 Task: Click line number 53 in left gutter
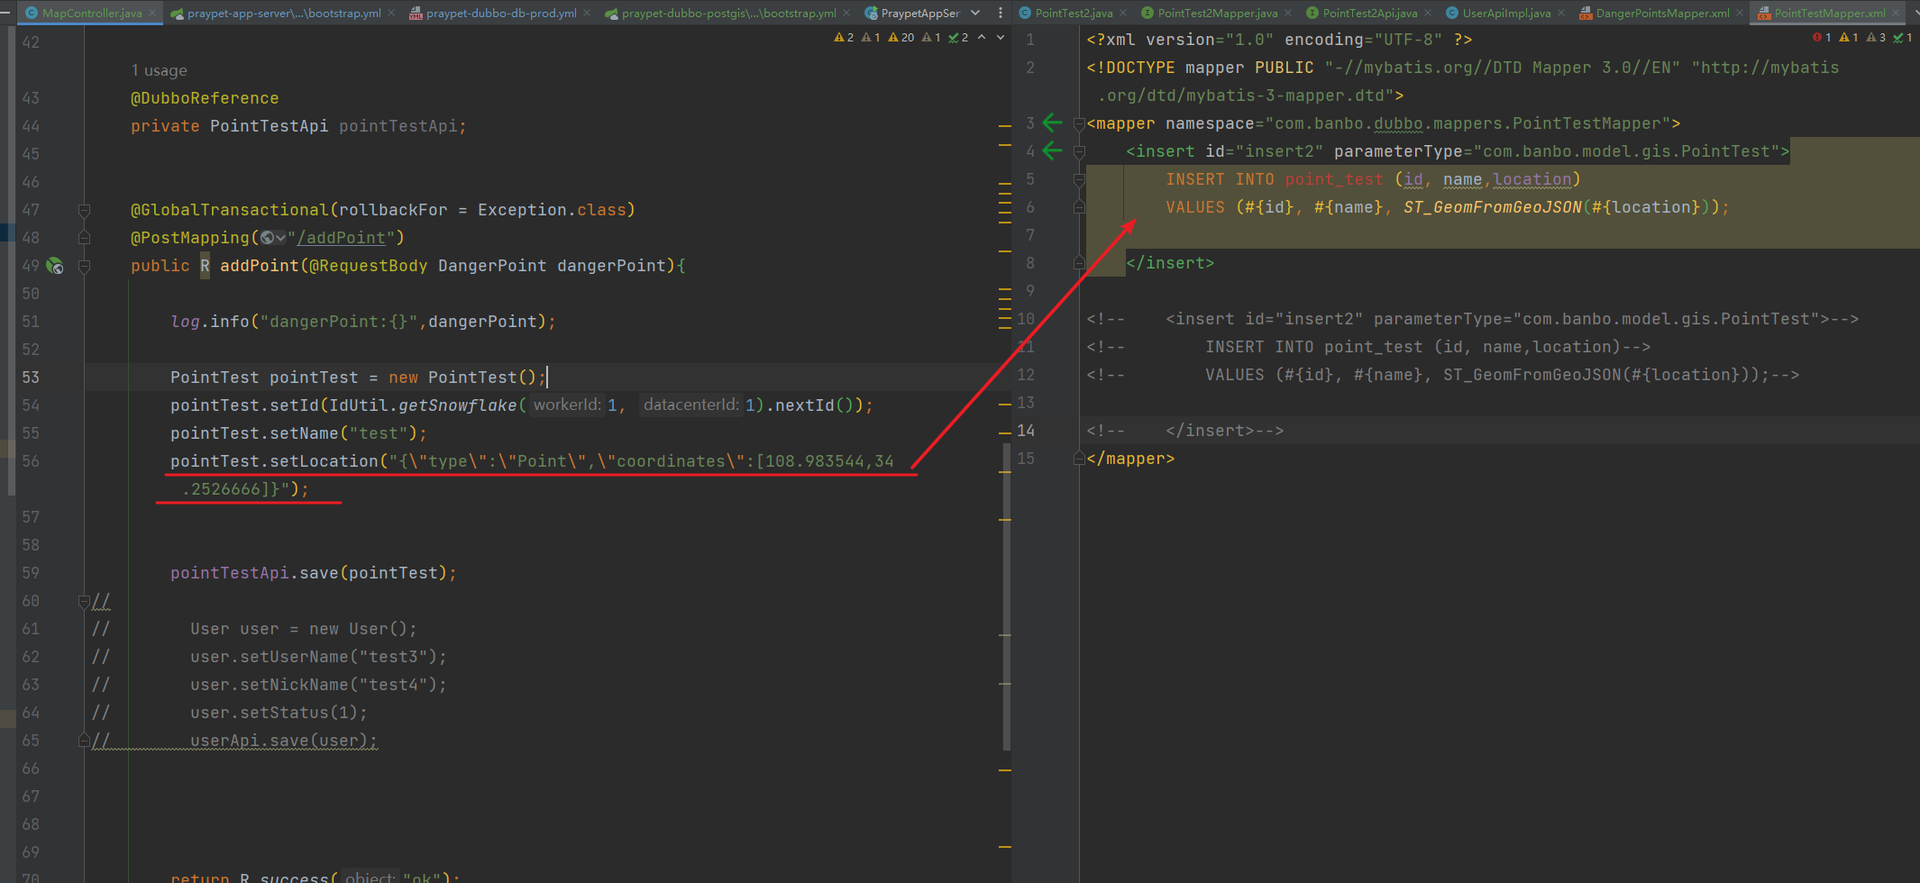pos(31,378)
